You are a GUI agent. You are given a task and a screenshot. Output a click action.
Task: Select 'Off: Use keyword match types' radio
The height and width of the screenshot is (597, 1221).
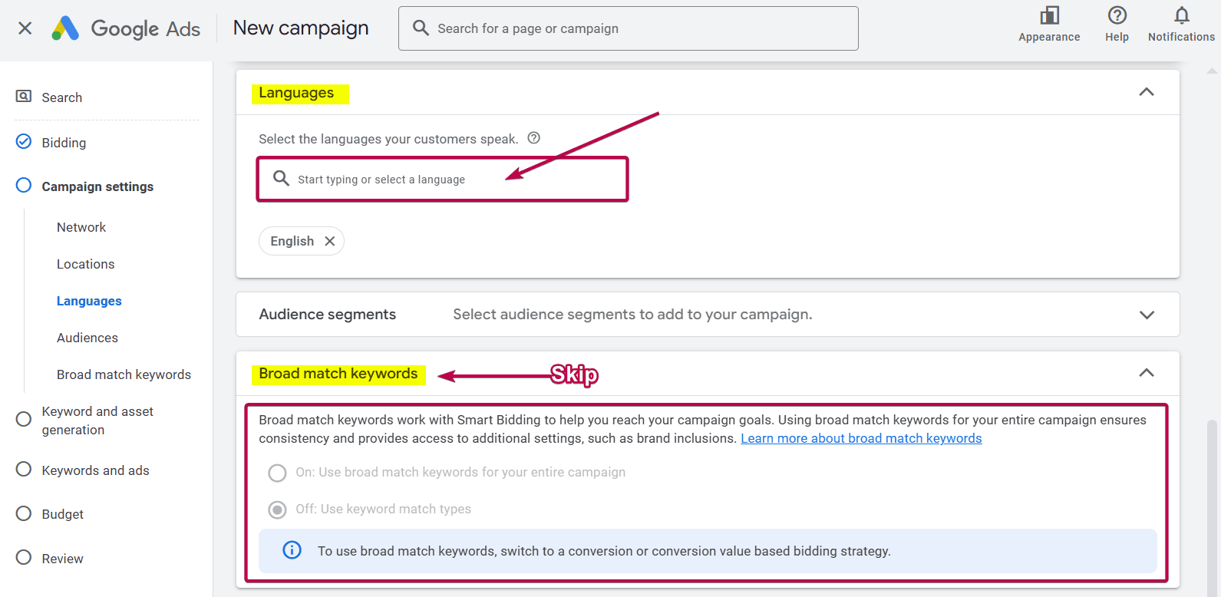click(x=277, y=510)
